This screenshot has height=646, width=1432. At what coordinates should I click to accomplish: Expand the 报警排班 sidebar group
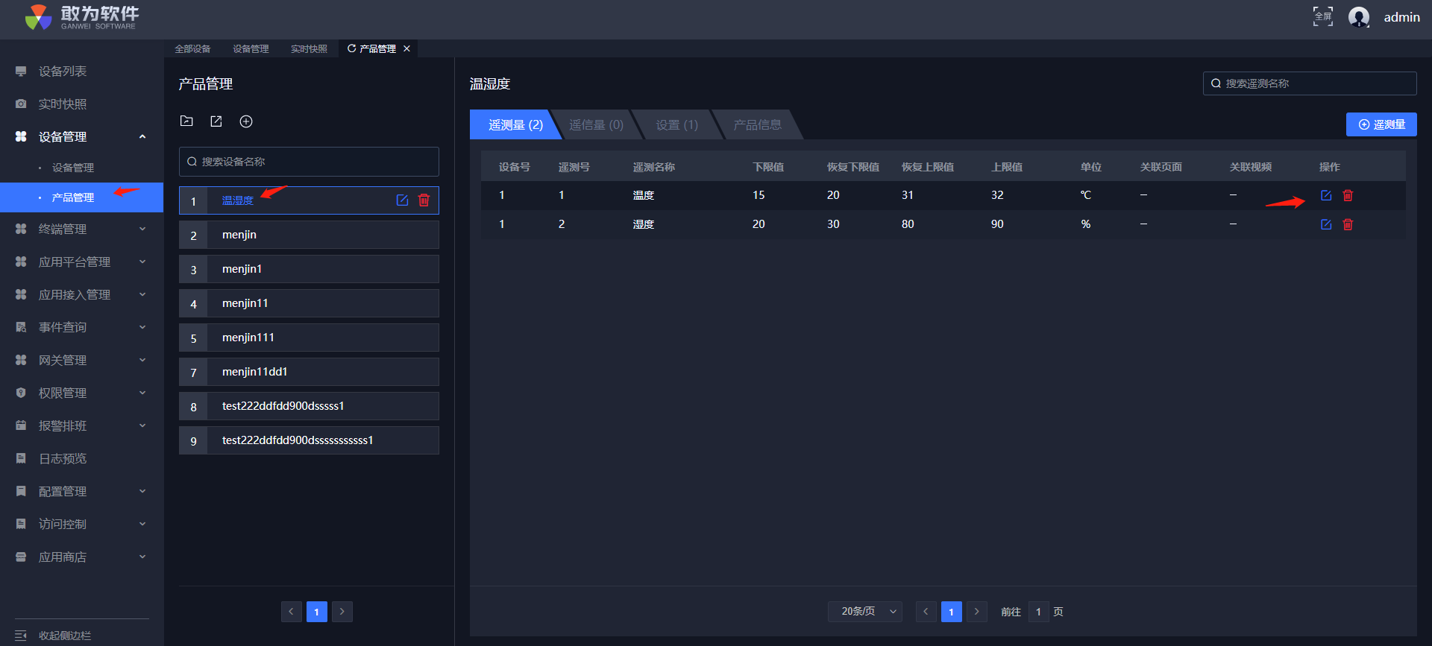142,425
